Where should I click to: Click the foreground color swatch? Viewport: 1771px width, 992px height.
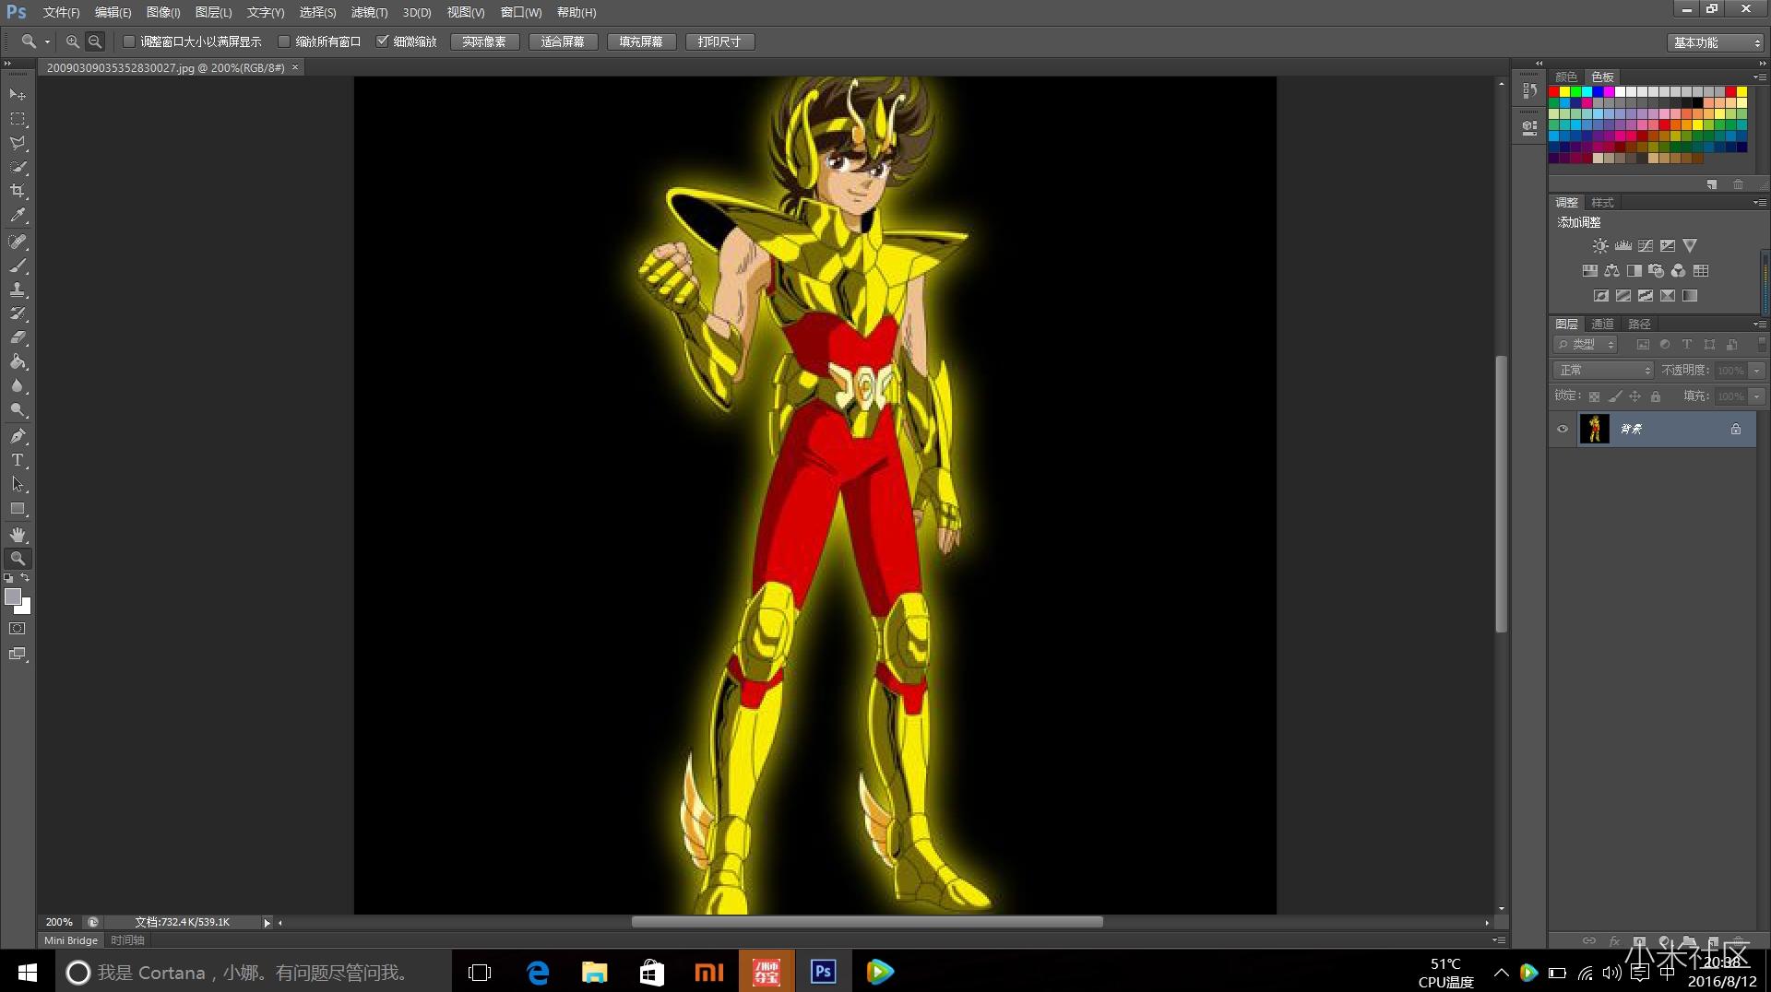[13, 597]
